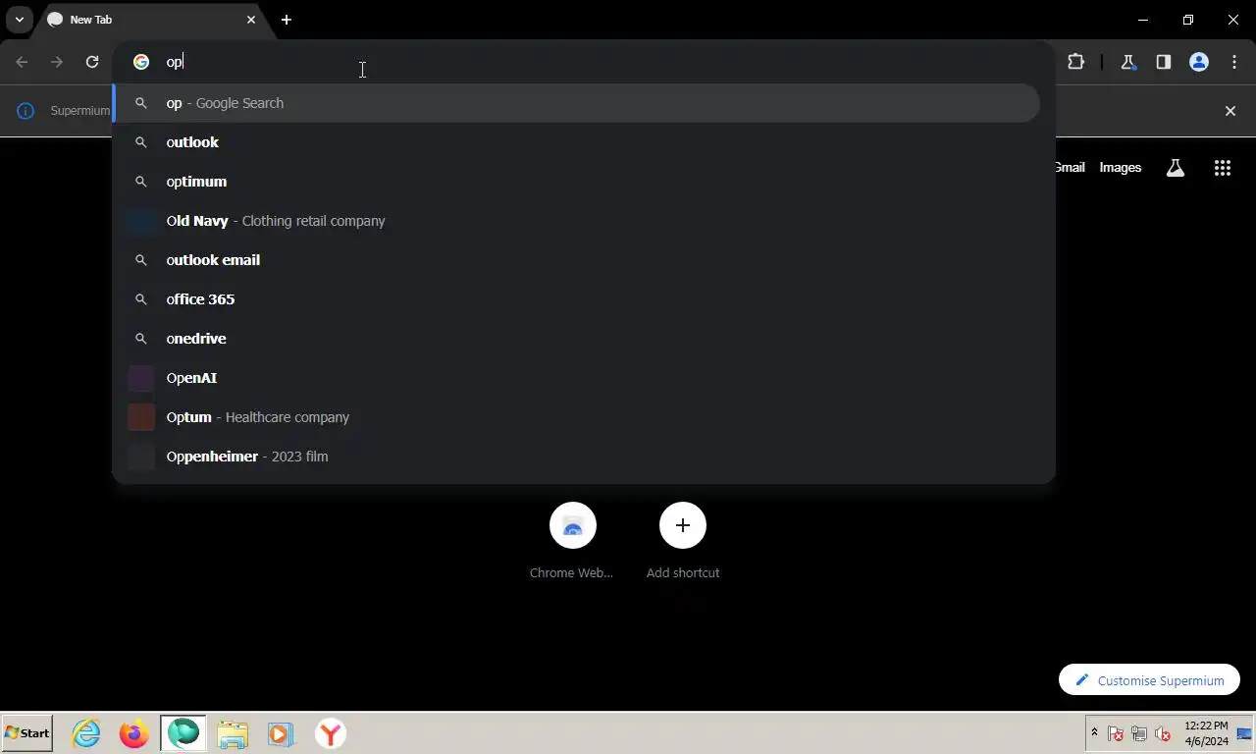
Task: Click the network tray icon
Action: [1139, 733]
